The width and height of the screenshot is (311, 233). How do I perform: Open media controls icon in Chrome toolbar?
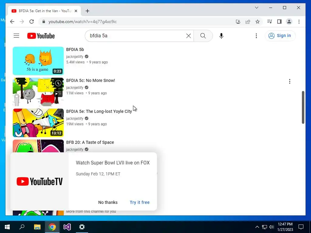pyautogui.click(x=270, y=22)
